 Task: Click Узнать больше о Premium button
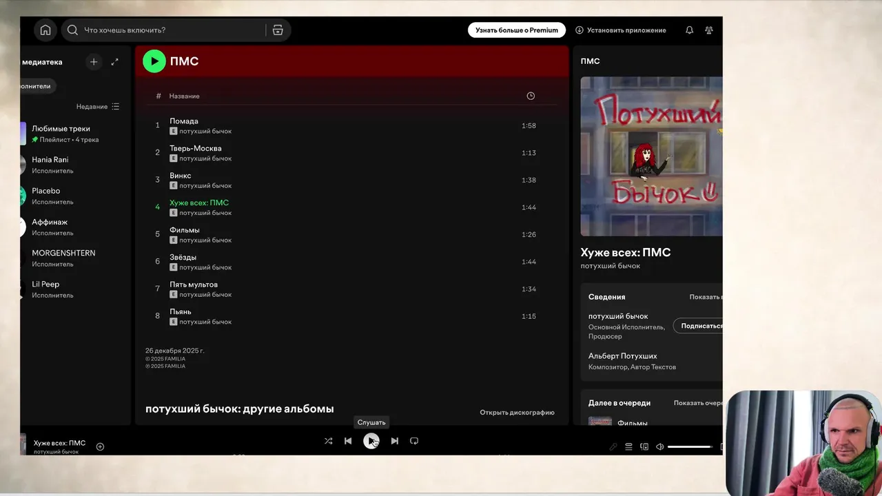click(517, 30)
